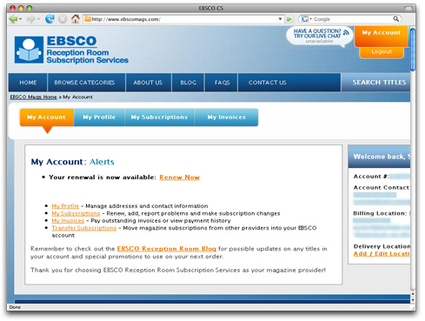The height and width of the screenshot is (321, 425).
Task: Click the window toolbar toggle pill button
Action: click(408, 8)
